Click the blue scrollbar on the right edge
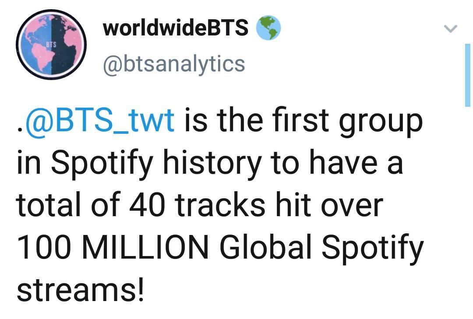The image size is (473, 319). (467, 75)
